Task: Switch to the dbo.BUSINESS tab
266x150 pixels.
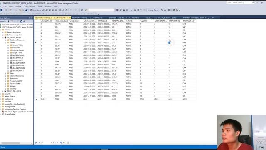Action: (124, 17)
